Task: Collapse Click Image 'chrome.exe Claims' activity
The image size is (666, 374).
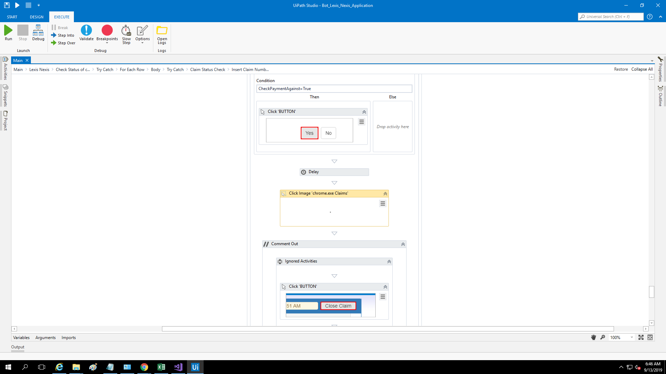Action: 385,194
